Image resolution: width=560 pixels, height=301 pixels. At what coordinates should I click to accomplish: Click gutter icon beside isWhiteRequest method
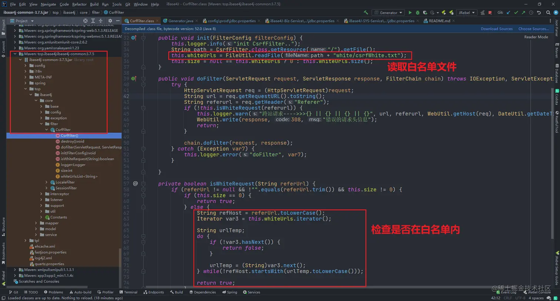[x=135, y=184]
